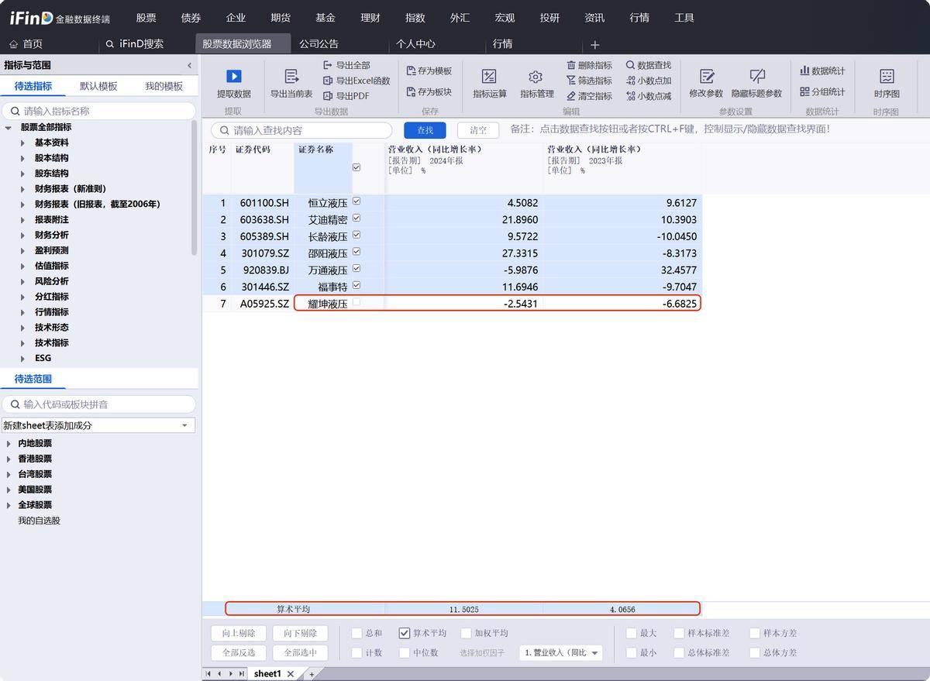Click the 全部反选 button
930x681 pixels.
click(x=239, y=652)
